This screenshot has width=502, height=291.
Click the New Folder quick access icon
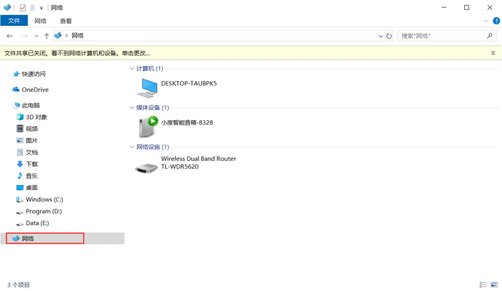point(32,8)
